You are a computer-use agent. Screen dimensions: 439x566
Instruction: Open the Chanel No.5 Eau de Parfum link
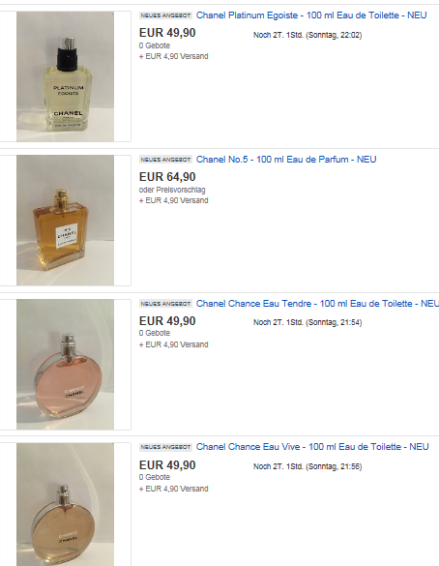click(x=286, y=160)
